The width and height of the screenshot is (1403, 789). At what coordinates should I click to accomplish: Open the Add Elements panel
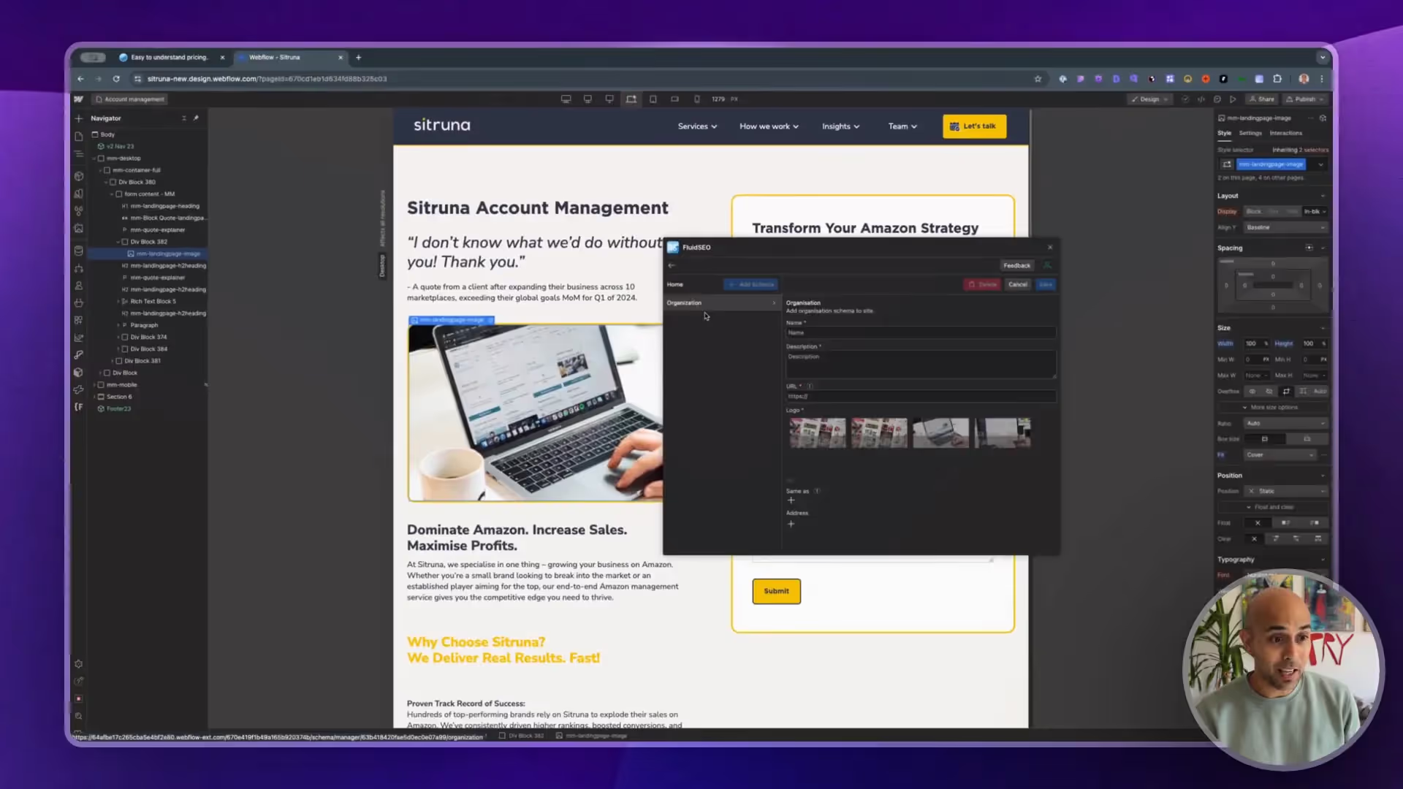tap(79, 118)
